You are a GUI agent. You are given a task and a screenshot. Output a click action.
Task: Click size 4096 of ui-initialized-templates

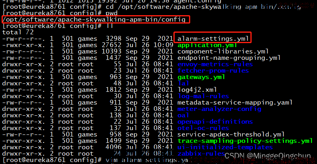(113, 147)
